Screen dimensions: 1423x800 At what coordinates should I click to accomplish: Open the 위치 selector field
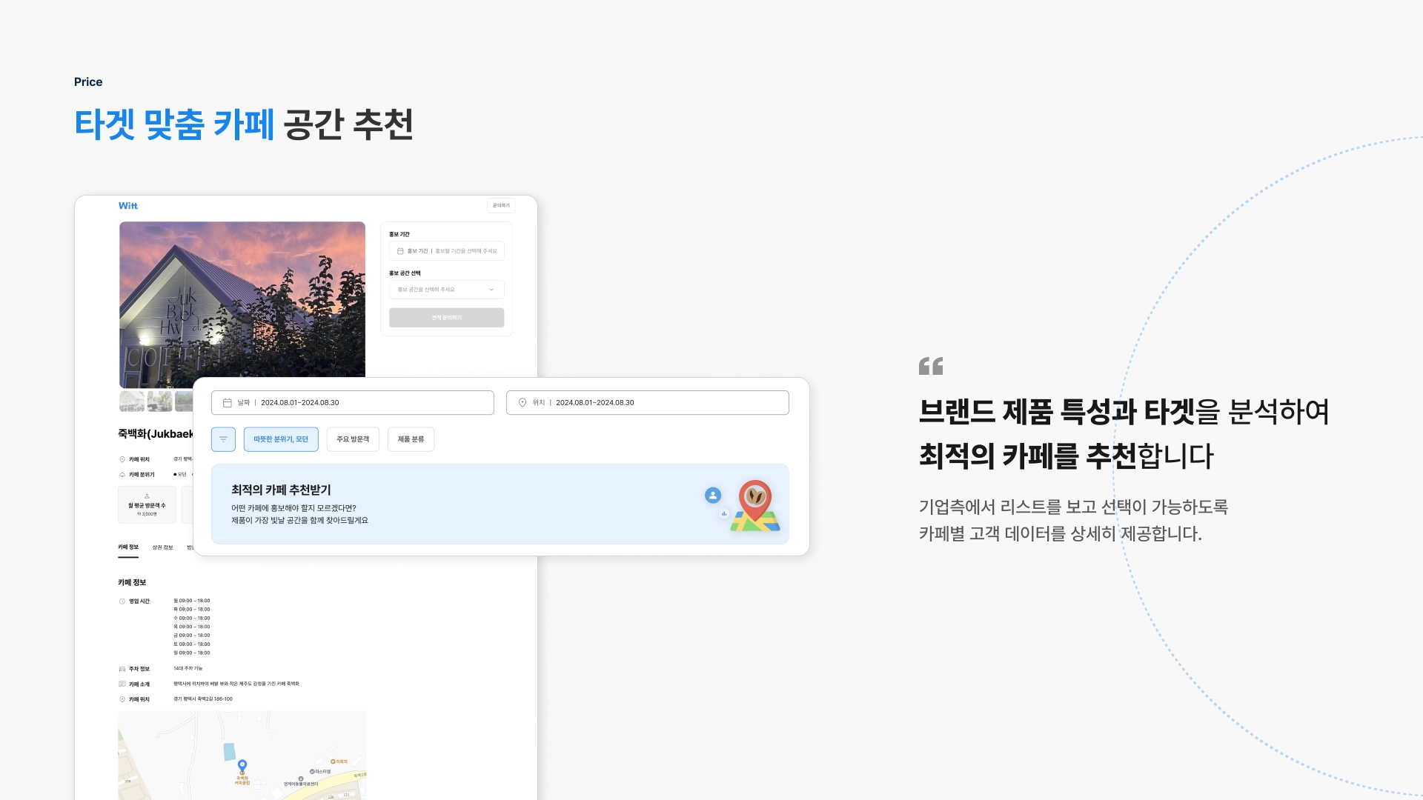click(648, 403)
